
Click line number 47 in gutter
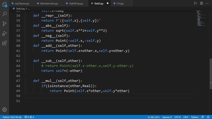18,81
